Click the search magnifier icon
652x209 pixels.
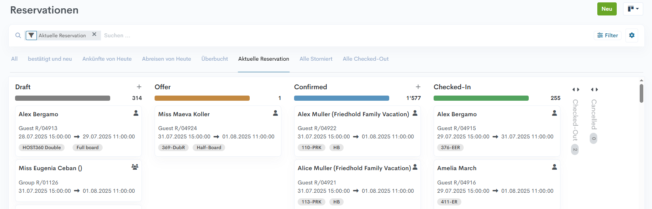coord(18,35)
